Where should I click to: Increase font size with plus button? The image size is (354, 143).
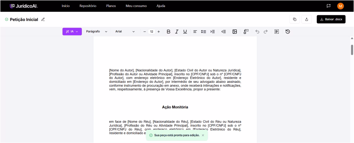coord(159,31)
